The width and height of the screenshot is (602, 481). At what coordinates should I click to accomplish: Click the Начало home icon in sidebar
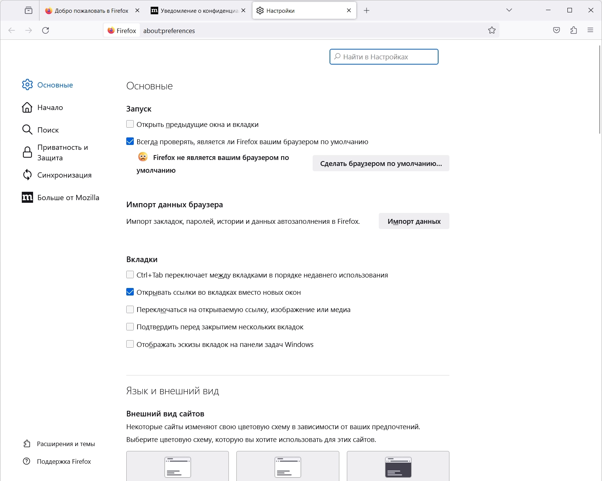[x=27, y=107]
